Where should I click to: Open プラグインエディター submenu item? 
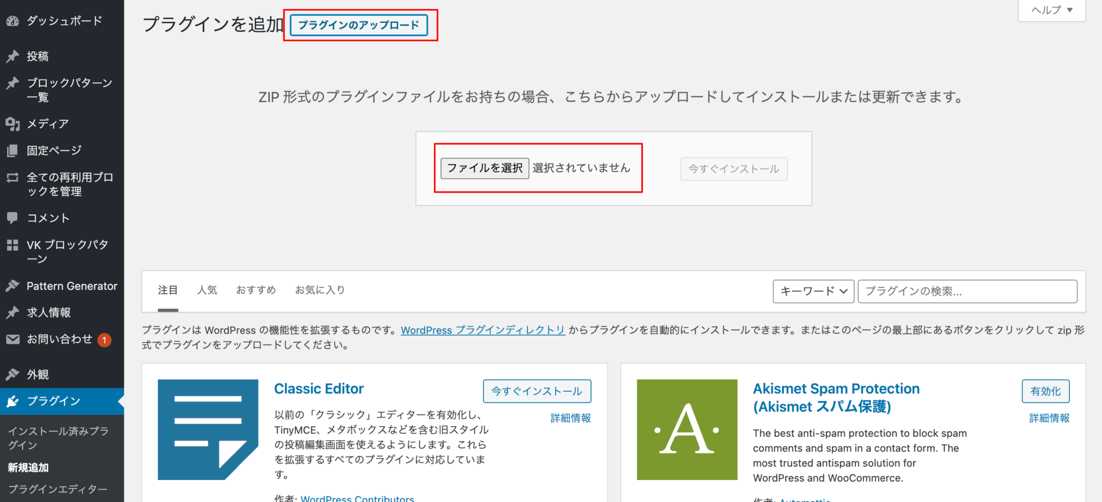tap(58, 489)
